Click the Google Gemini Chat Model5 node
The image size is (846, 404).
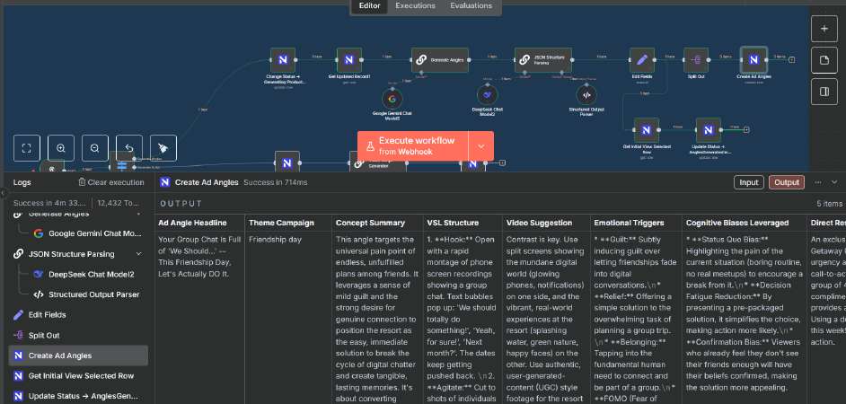pyautogui.click(x=392, y=99)
